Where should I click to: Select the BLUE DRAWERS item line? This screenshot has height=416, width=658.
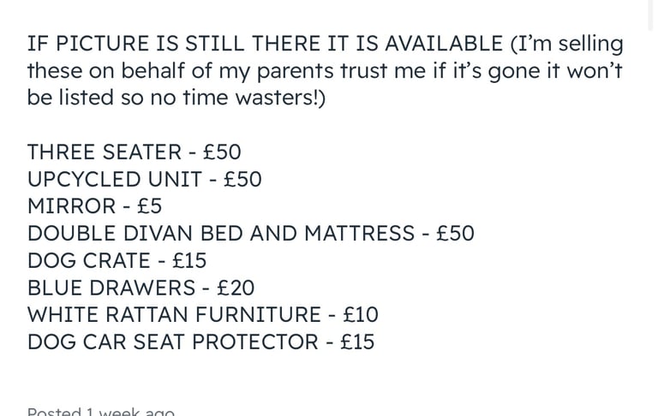click(141, 288)
